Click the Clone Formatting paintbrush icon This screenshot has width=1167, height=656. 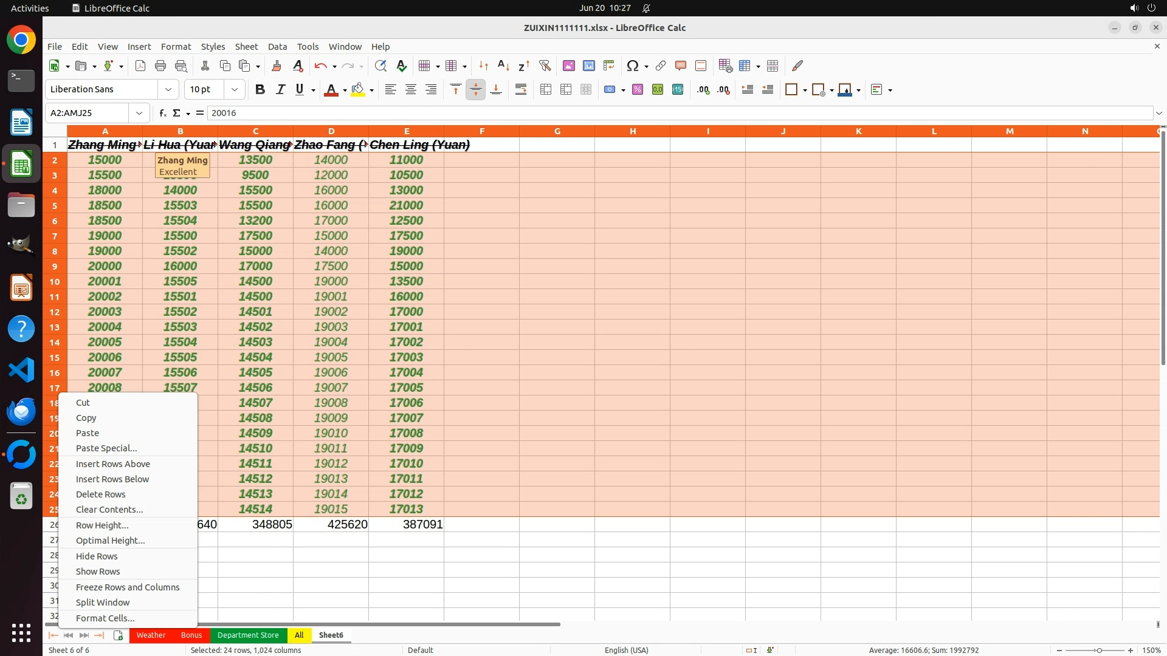point(277,66)
